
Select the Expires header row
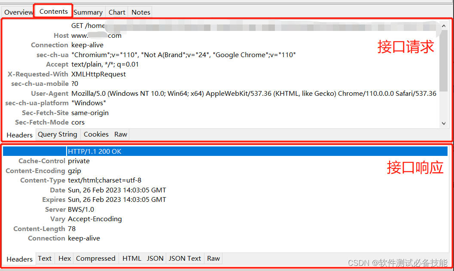tap(225, 200)
